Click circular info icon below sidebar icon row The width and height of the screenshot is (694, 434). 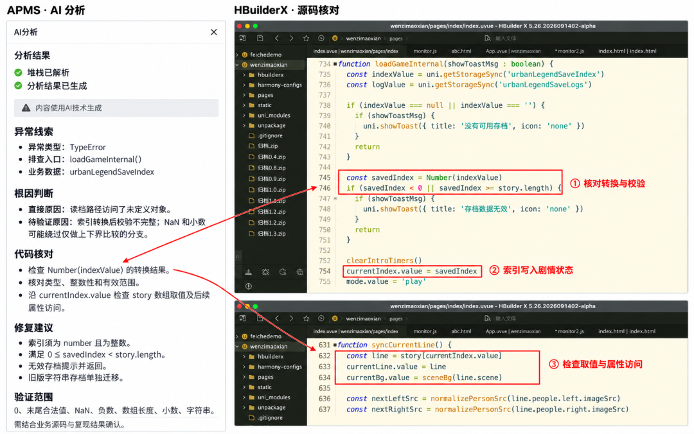coord(249,286)
